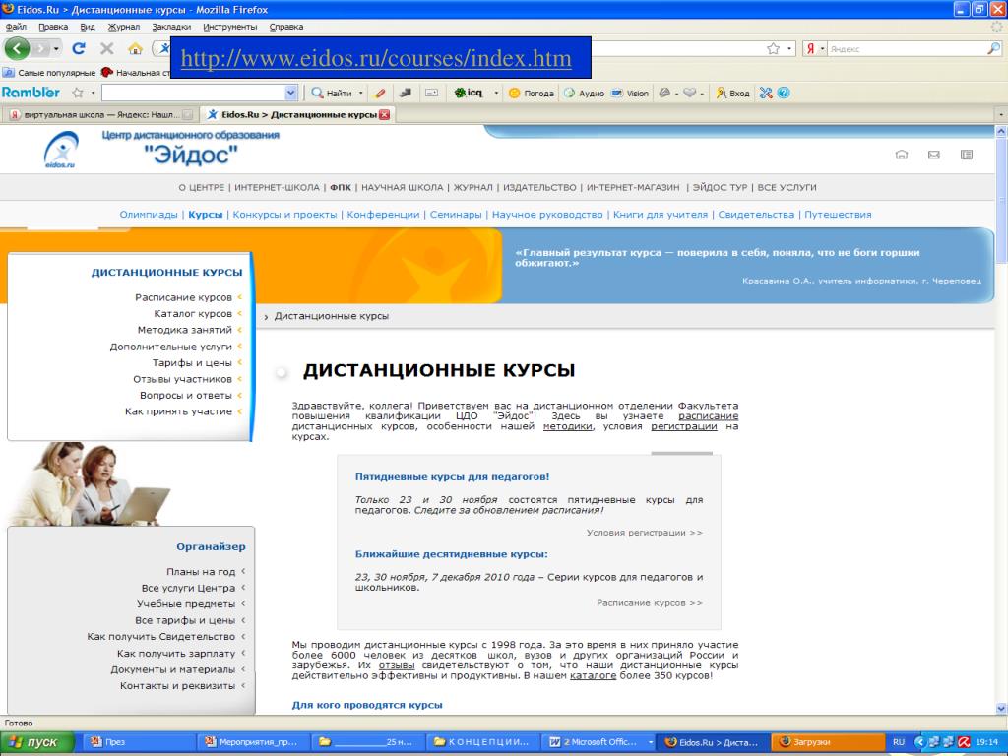Bookmark this page with the star icon
The image size is (1008, 756).
(774, 49)
